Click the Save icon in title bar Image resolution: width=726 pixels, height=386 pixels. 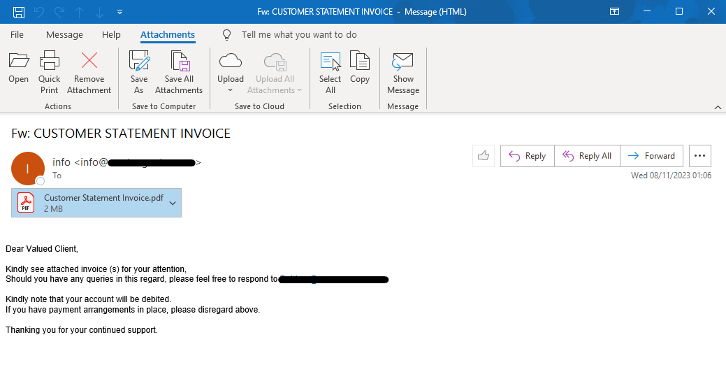pos(19,12)
